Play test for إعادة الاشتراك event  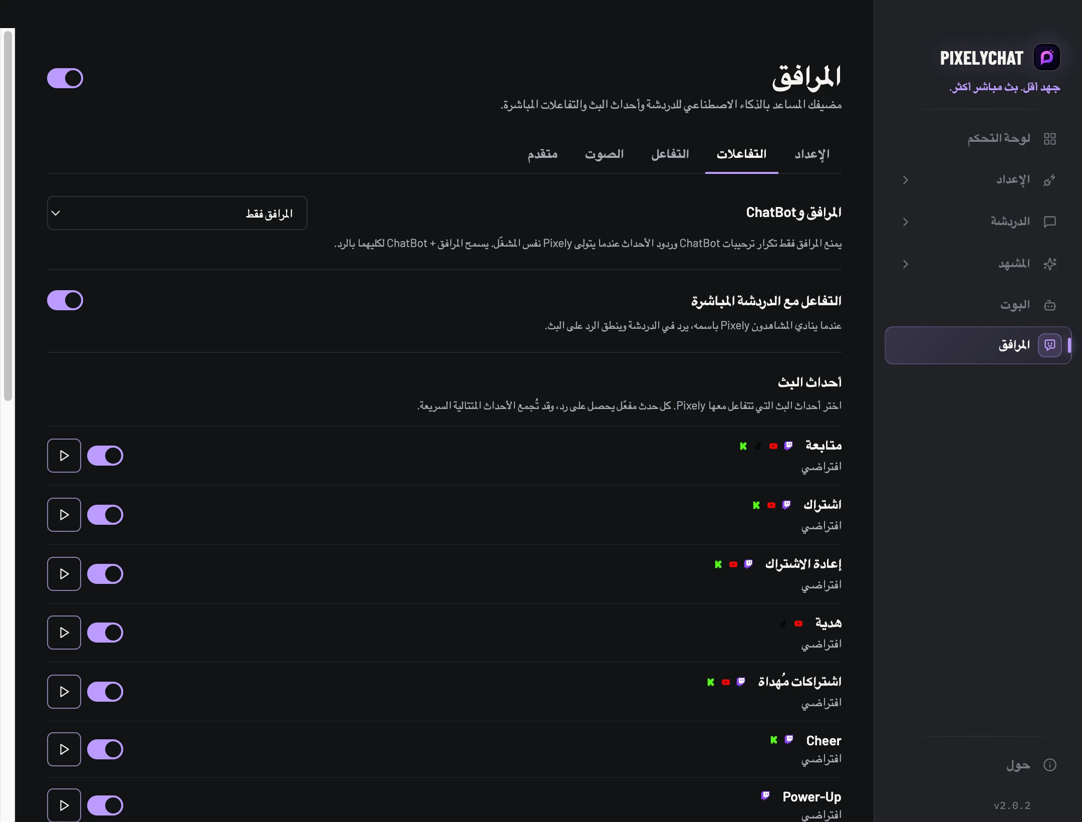64,574
